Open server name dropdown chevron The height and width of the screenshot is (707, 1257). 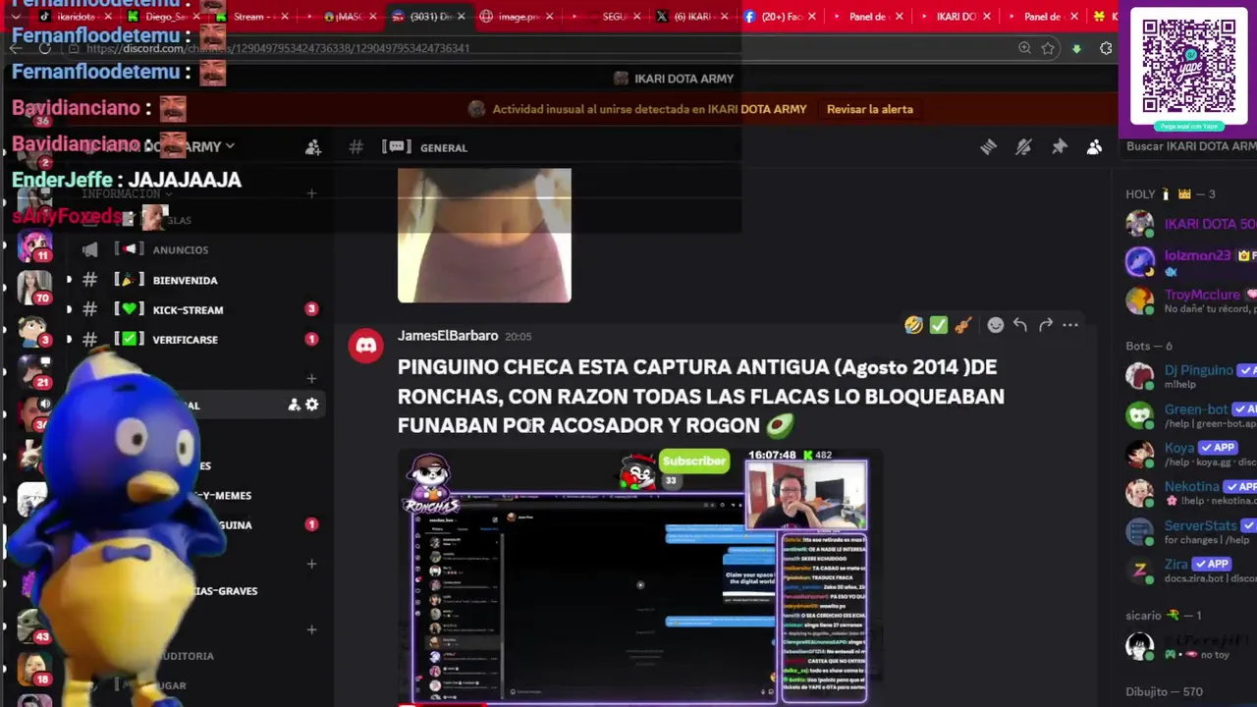click(230, 146)
